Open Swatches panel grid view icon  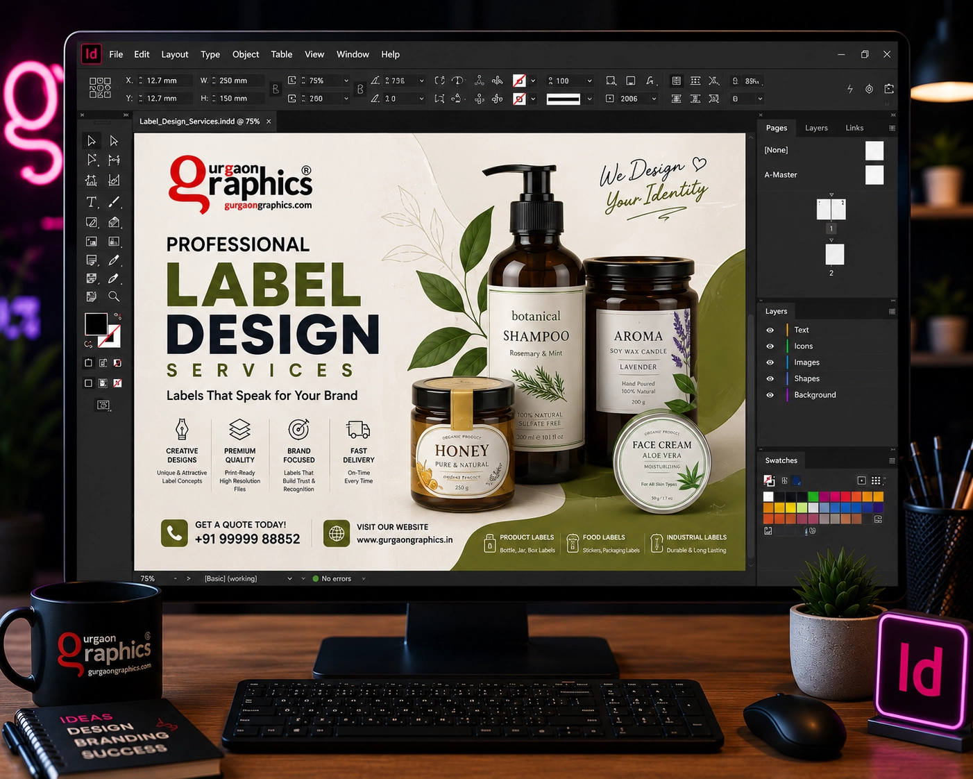876,480
